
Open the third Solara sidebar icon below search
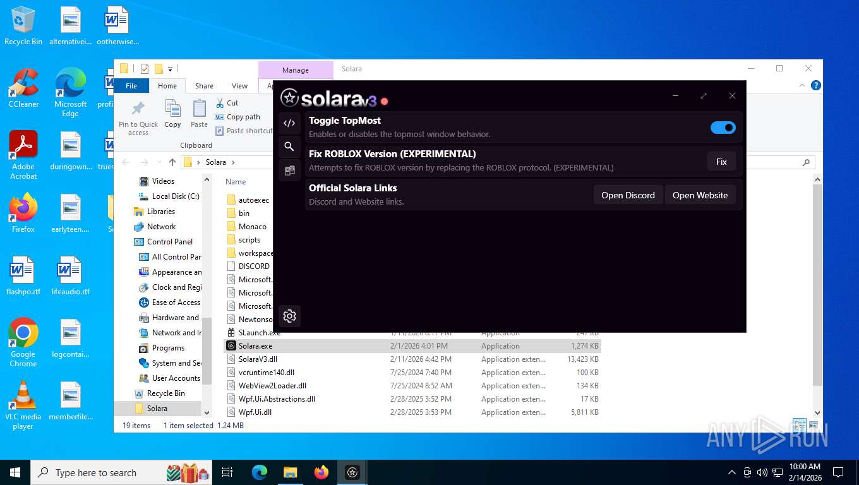(x=289, y=171)
